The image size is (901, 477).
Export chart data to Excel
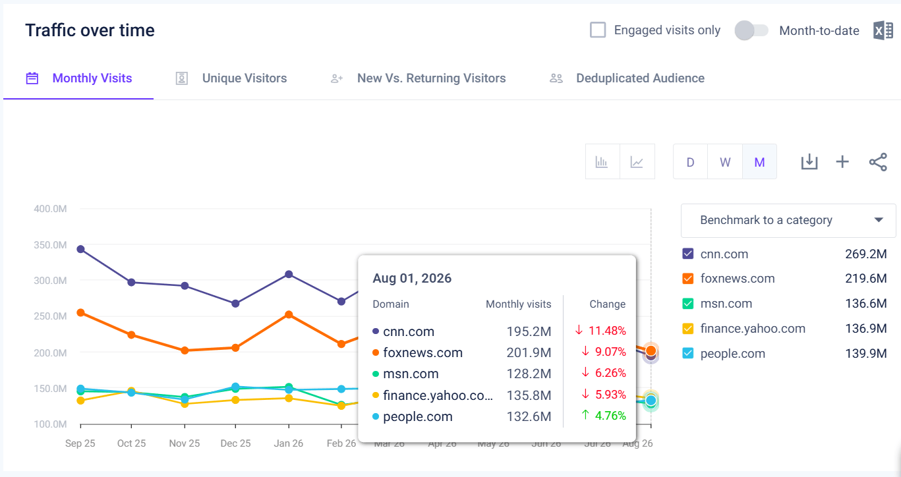point(883,30)
